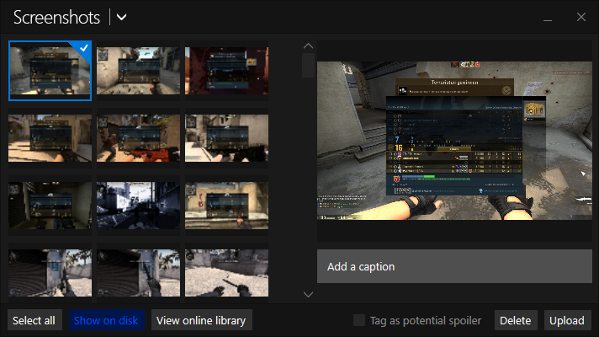Viewport: 599px width, 337px height.
Task: Click the scroll up arrow of the thumbnail list
Action: click(308, 45)
